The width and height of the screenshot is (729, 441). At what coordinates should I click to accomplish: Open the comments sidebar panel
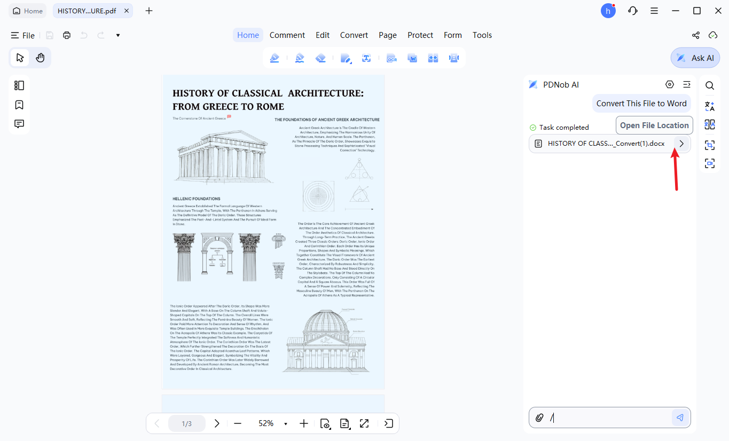[19, 124]
